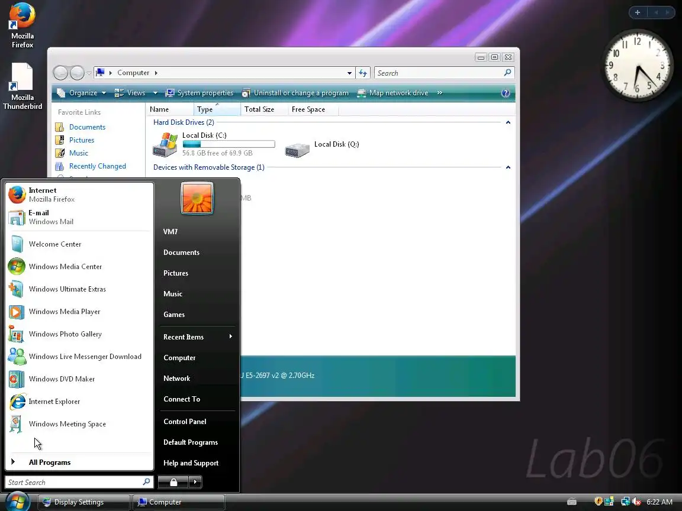Open Windows Photo Gallery

pos(79,334)
